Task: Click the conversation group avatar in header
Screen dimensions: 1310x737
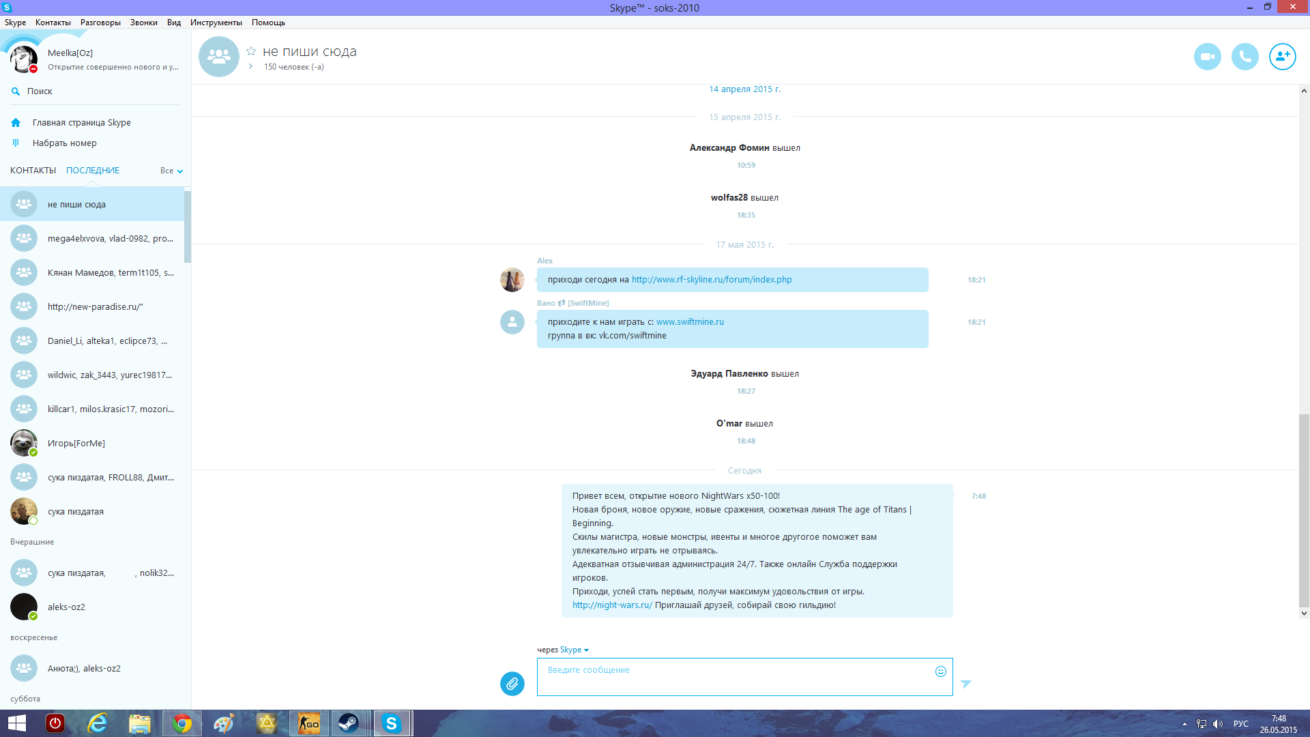Action: (x=218, y=57)
